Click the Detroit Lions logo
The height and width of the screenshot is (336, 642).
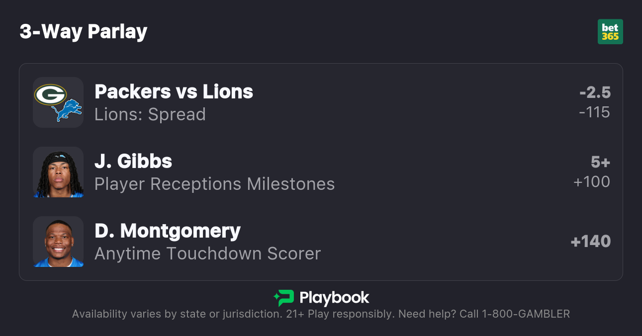pos(67,110)
